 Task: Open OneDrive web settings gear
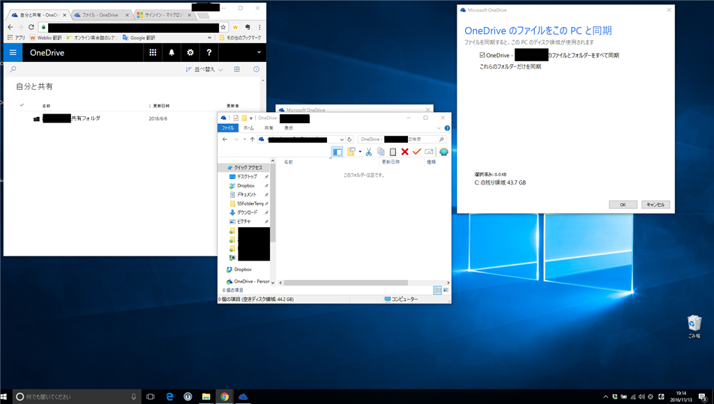[x=190, y=53]
